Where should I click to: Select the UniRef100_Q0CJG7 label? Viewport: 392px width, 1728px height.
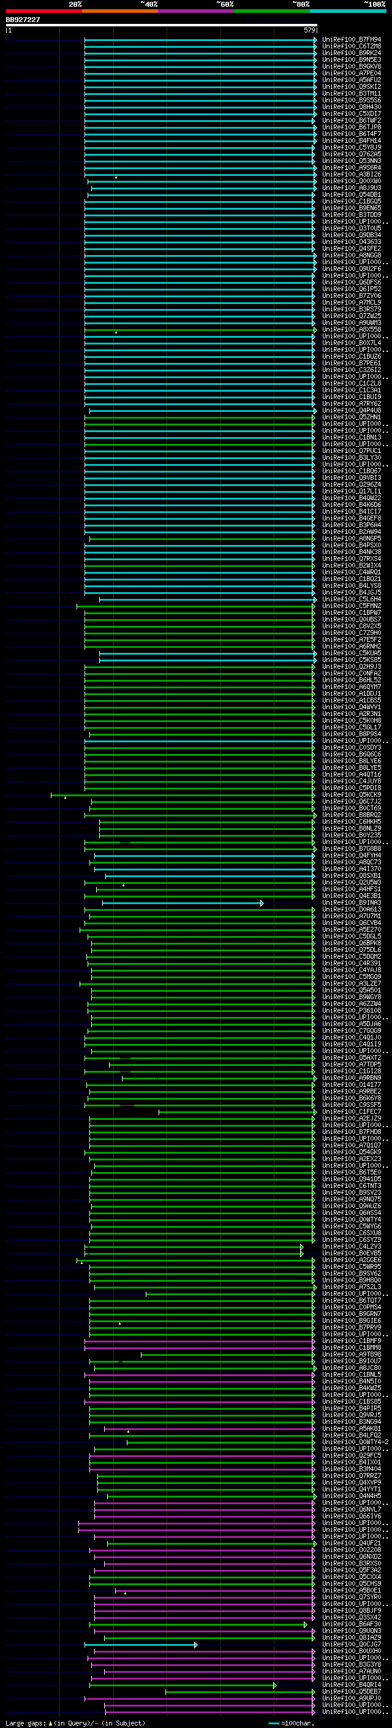tap(352, 1644)
